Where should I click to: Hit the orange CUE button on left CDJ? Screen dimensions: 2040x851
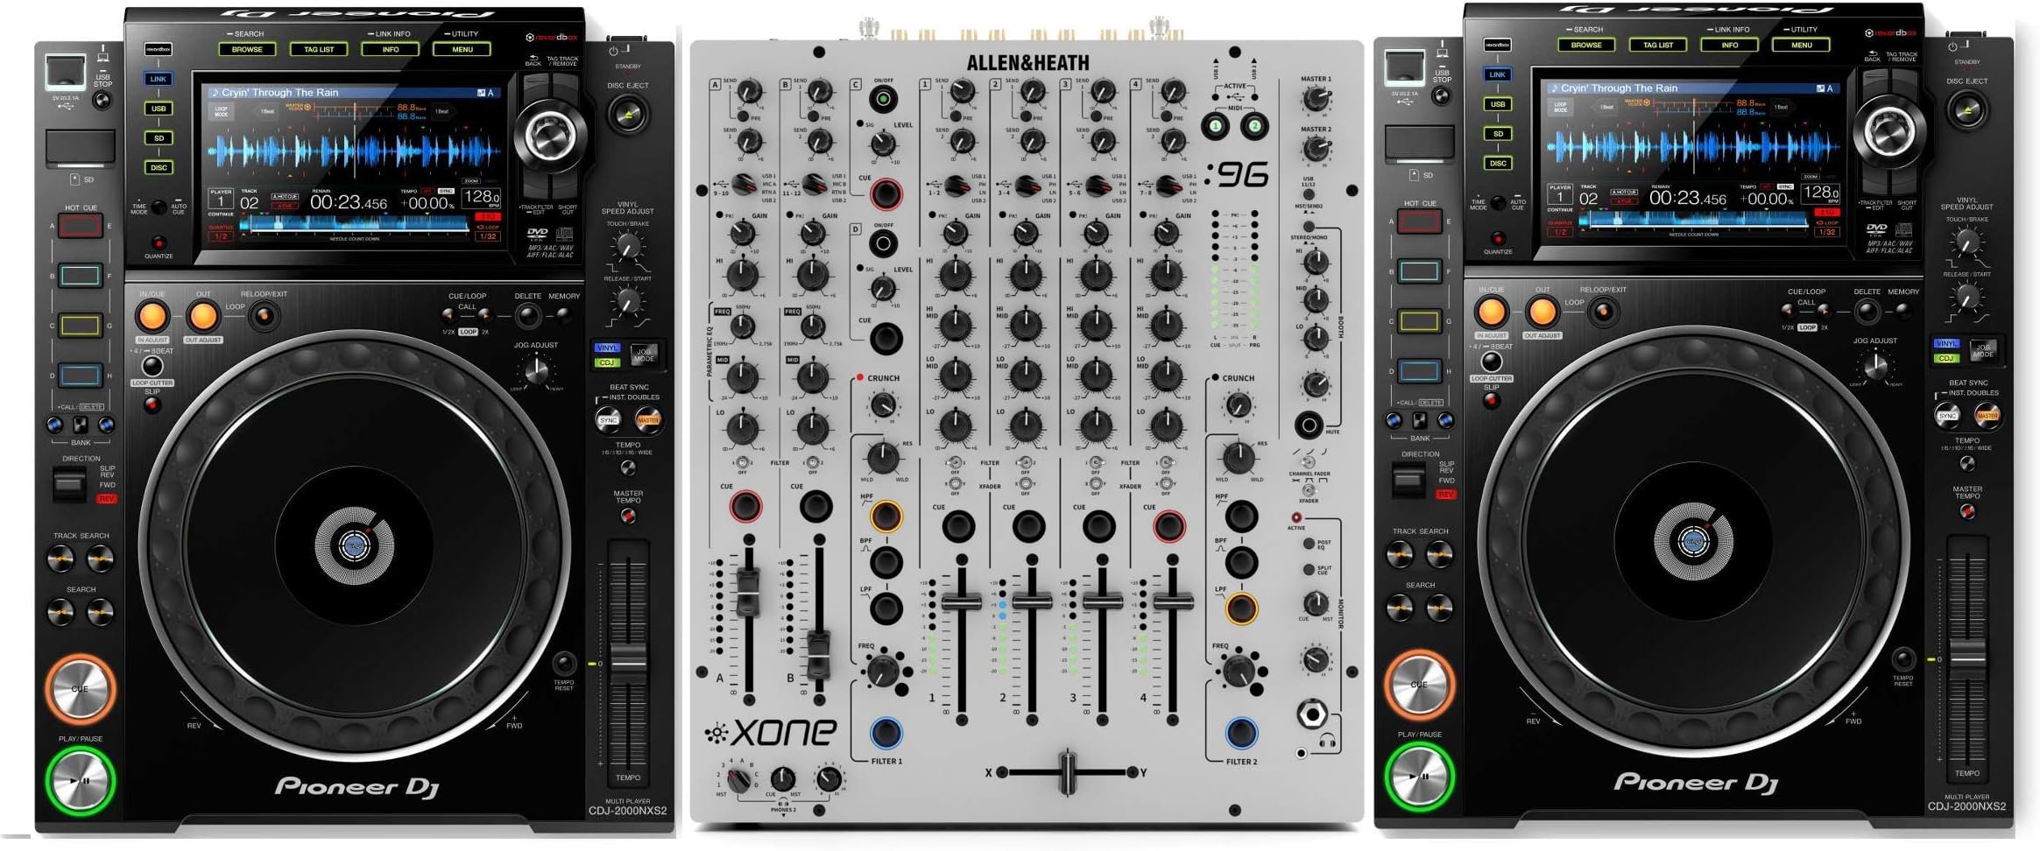click(x=80, y=688)
